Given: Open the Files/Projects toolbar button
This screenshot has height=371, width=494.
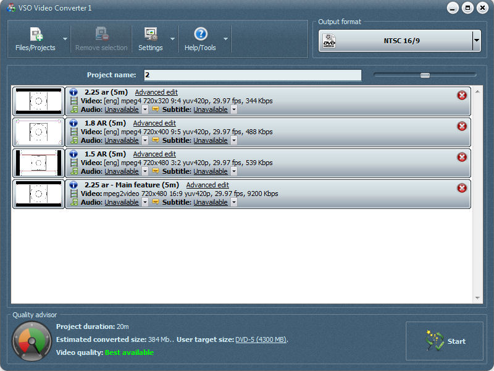Looking at the screenshot, I should point(35,39).
